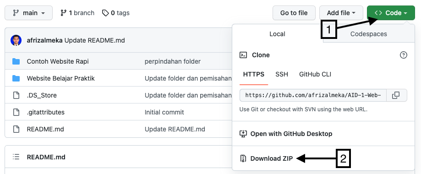Viewport: 421px width, 174px height.
Task: Click the git branch icon beside 1 branch
Action: tap(63, 13)
